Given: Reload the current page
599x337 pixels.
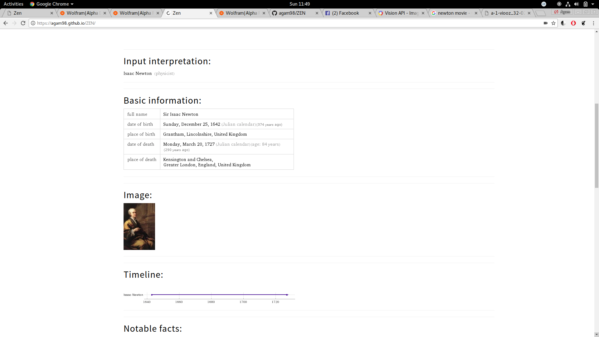Looking at the screenshot, I should click(x=23, y=23).
